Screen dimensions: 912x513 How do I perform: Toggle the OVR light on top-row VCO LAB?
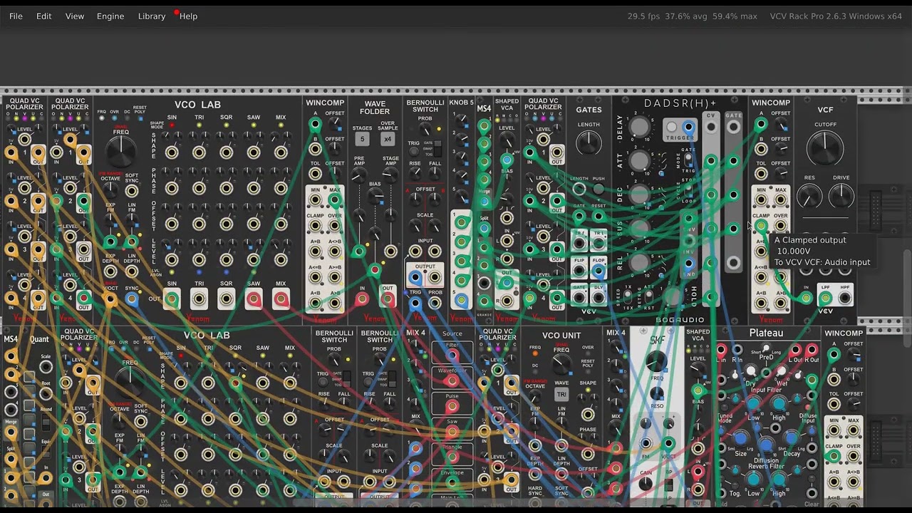114,118
